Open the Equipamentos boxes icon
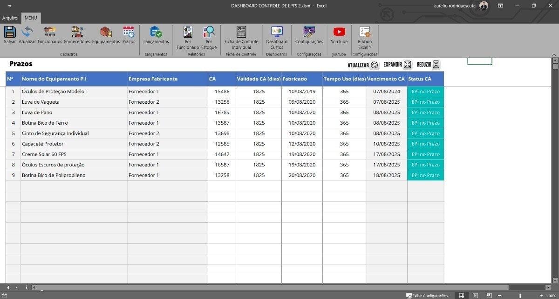This screenshot has width=559, height=299. [106, 32]
